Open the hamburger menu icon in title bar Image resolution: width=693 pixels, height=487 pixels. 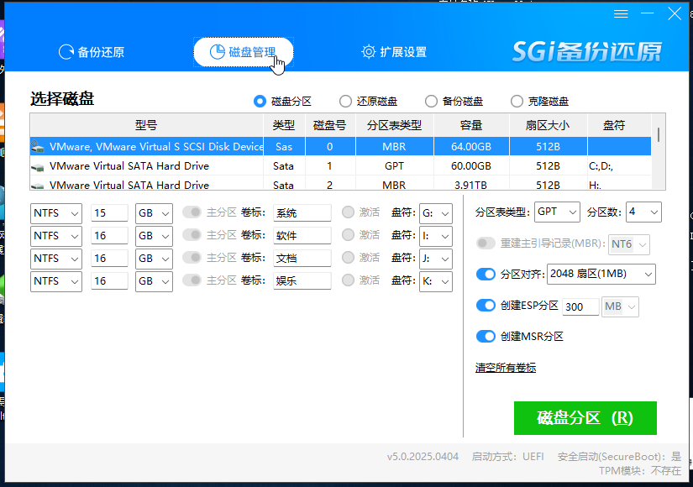(x=621, y=14)
